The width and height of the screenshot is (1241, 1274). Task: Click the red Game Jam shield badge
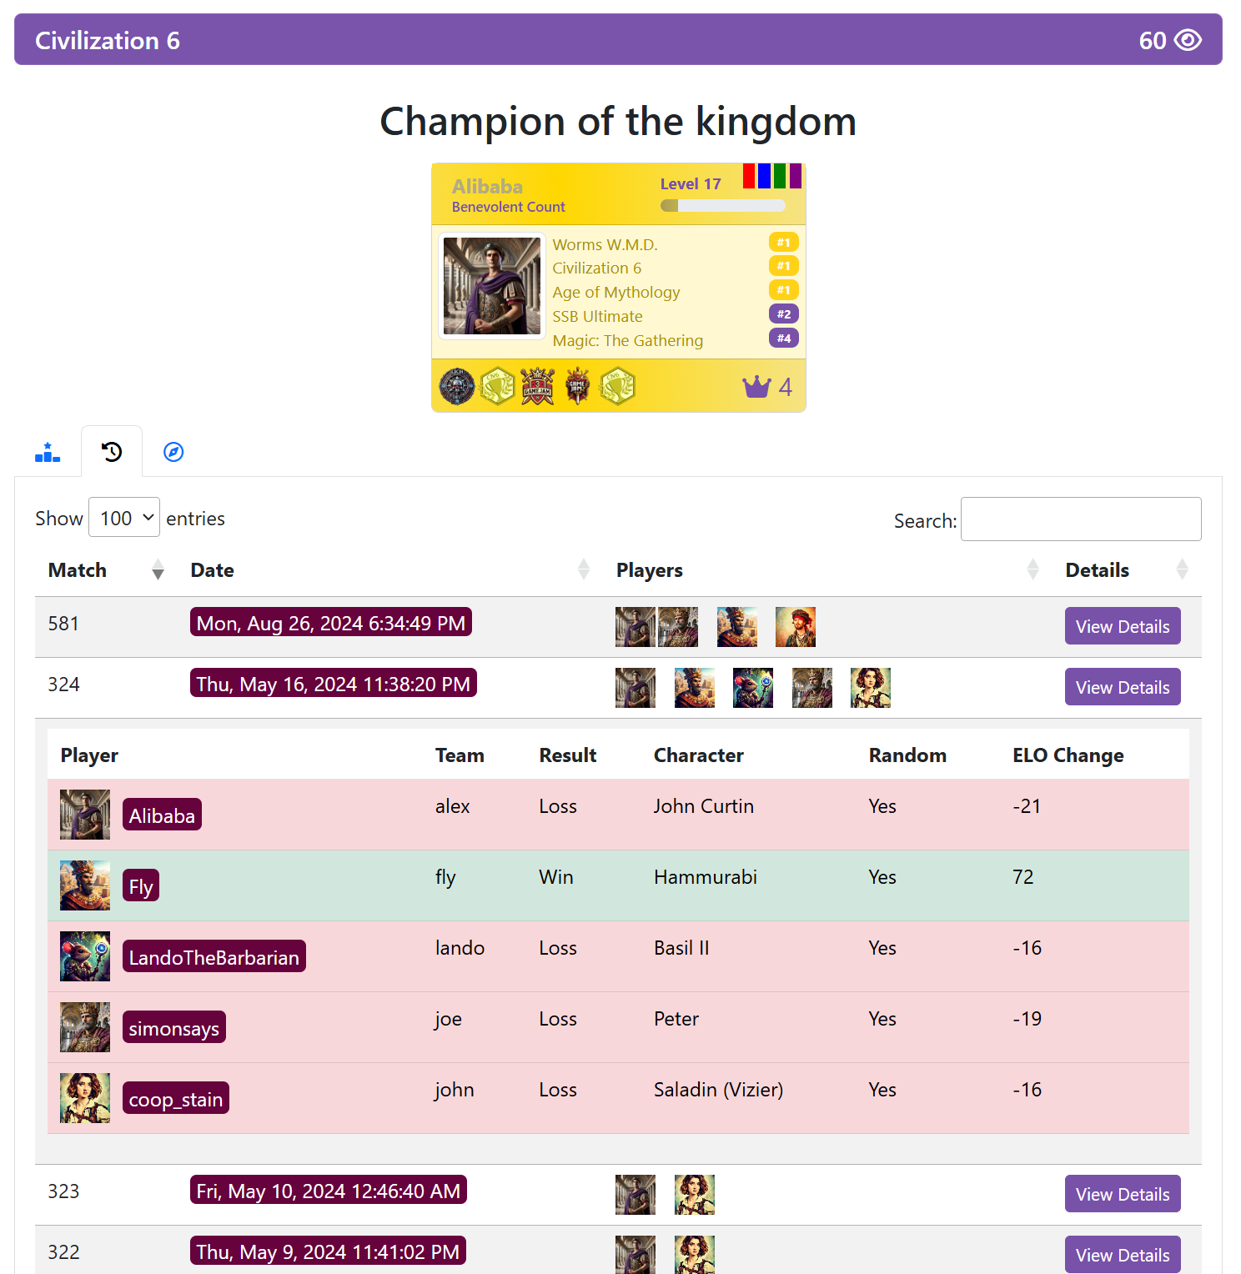point(538,387)
